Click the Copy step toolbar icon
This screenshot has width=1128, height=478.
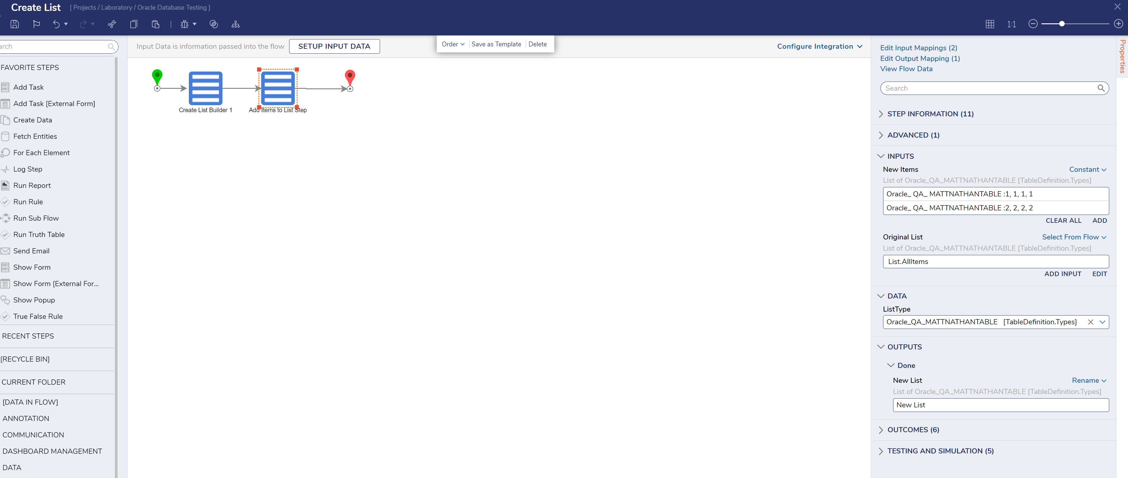point(132,25)
